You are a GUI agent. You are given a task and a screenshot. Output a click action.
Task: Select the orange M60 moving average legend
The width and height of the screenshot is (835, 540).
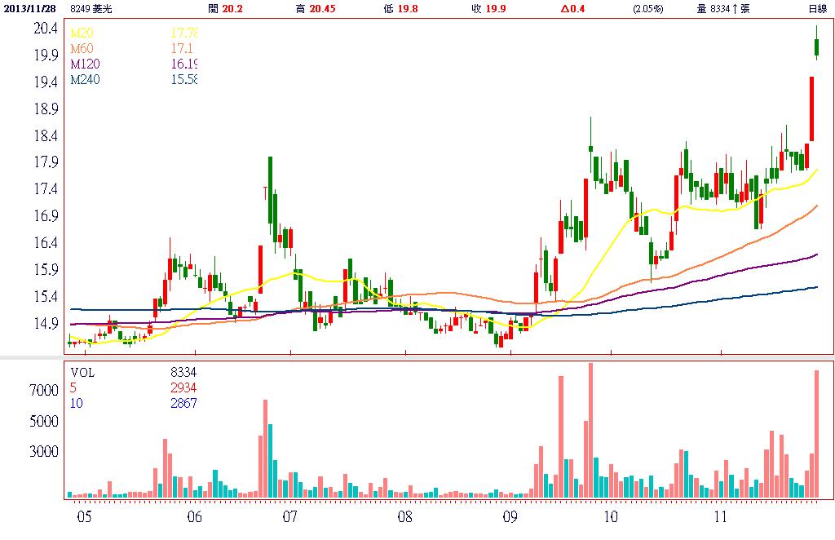tap(80, 49)
